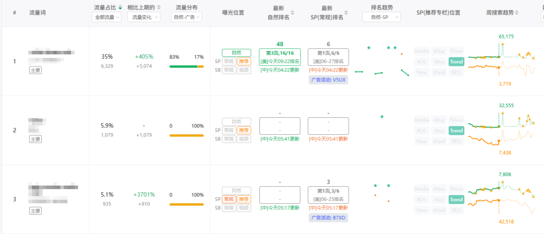Click the 83%/17% traffic distribution bar
Screen dimensions: 544x234
[x=187, y=66]
